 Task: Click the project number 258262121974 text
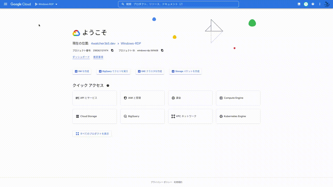(101, 51)
